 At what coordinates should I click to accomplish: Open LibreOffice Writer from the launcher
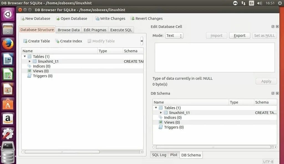tap(8, 59)
